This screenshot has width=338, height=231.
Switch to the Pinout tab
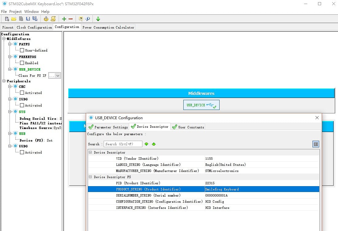click(x=8, y=27)
